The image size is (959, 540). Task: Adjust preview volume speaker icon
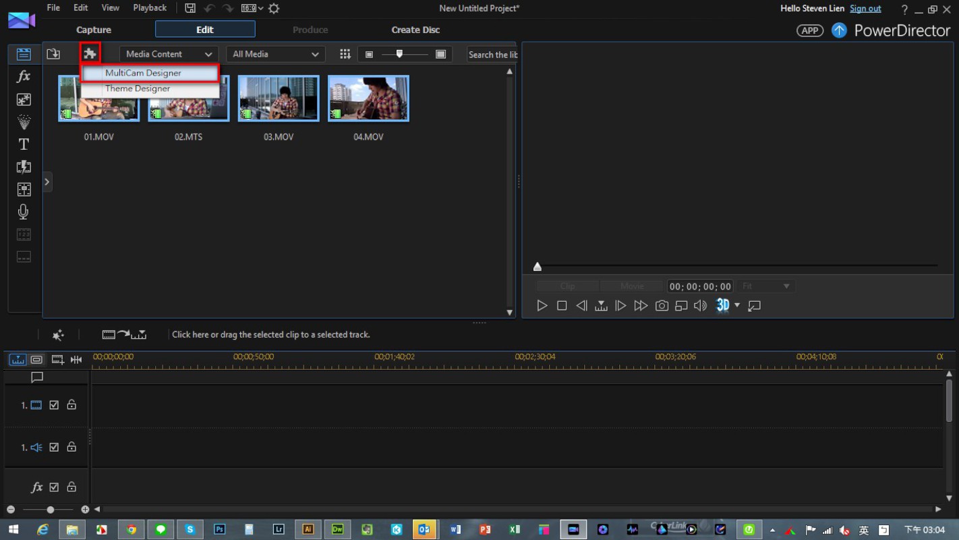click(x=701, y=306)
